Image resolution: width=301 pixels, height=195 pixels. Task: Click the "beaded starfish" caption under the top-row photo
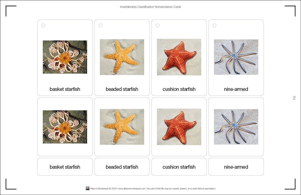(122, 89)
